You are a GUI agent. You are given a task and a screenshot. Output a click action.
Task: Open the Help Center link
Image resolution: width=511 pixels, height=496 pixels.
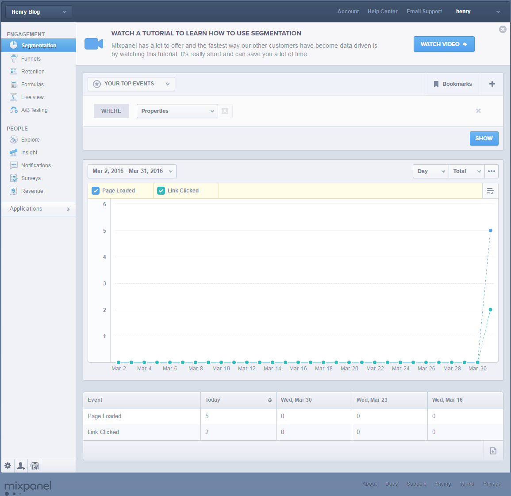pyautogui.click(x=383, y=12)
